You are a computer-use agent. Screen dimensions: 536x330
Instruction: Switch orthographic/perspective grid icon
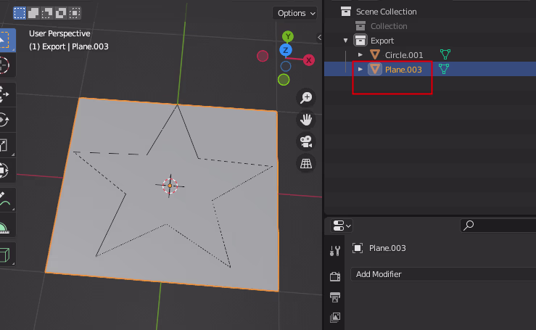click(306, 163)
